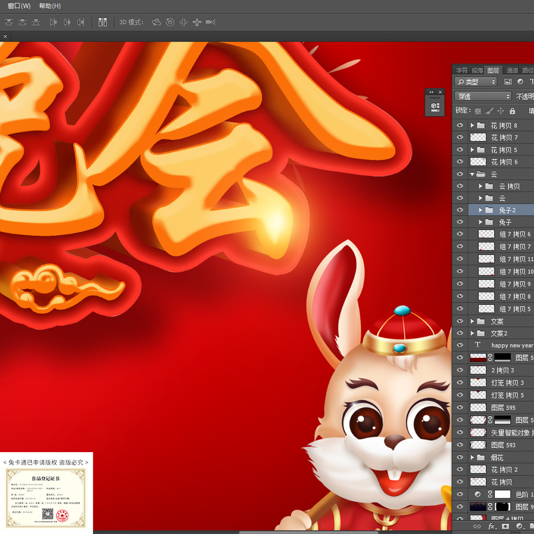The height and width of the screenshot is (534, 534).
Task: Expand the collapsed floating panel dock
Action: 431,92
